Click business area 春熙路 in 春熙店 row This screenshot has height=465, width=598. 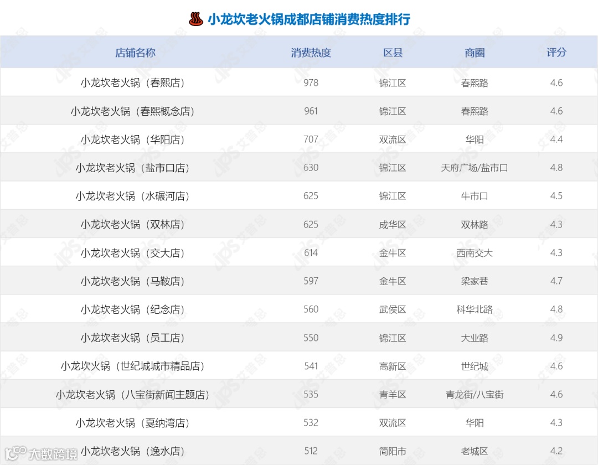click(475, 82)
